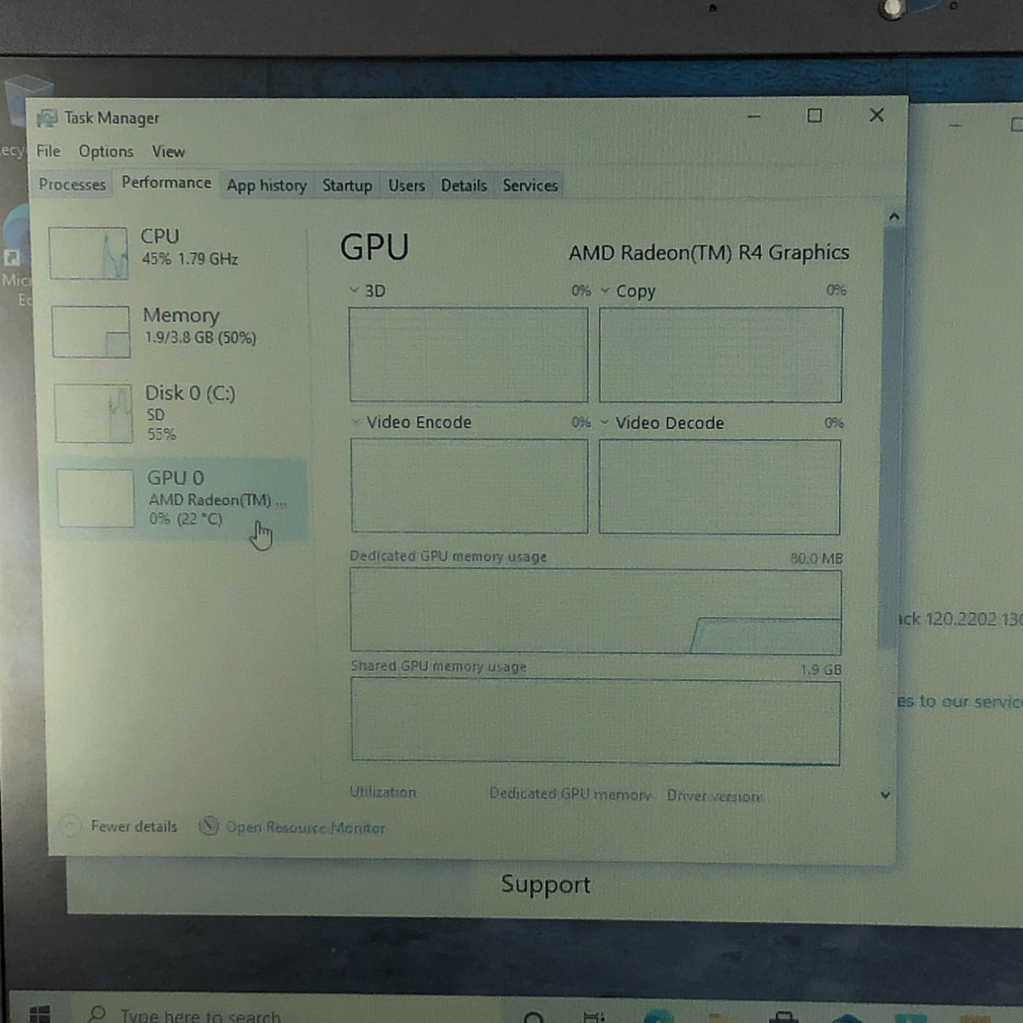Click the Utilization label
Viewport: 1023px width, 1023px height.
pos(383,792)
